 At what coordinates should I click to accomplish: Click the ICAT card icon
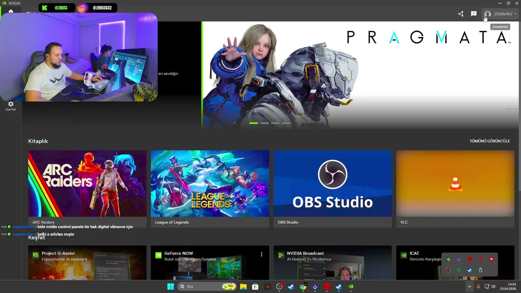click(403, 255)
